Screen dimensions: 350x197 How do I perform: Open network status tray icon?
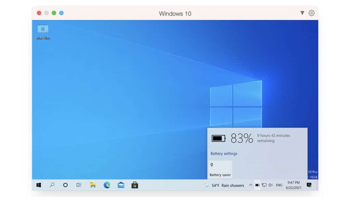[264, 185]
